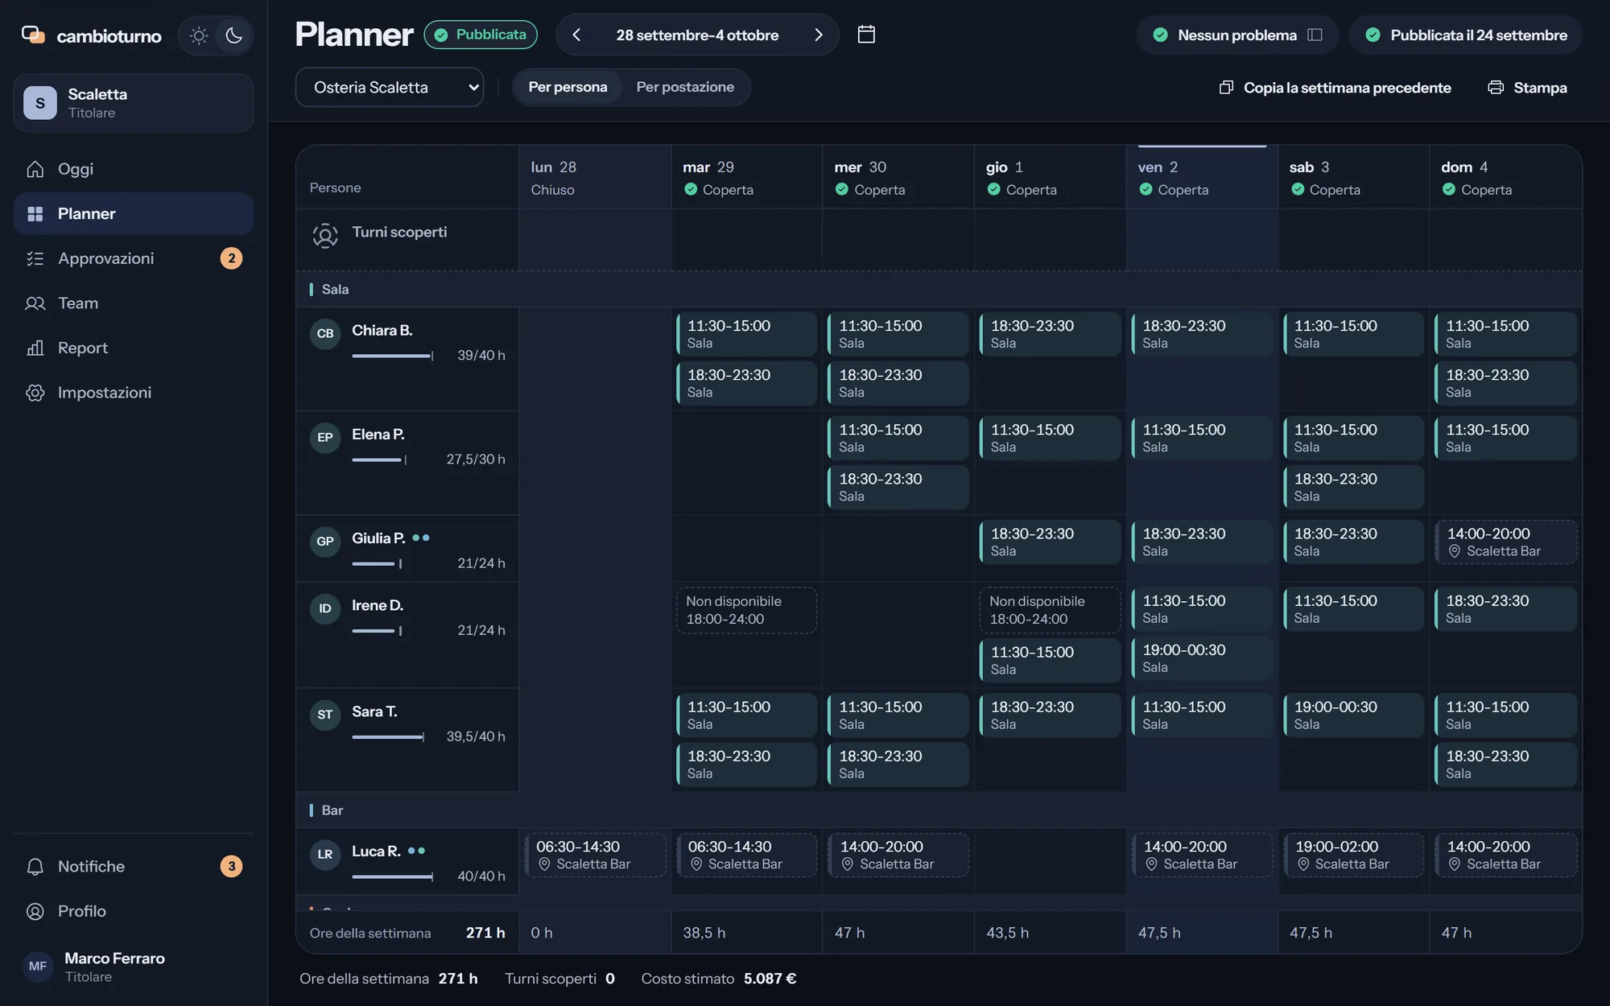Open the Team page
This screenshot has height=1006, width=1610.
pyautogui.click(x=134, y=303)
